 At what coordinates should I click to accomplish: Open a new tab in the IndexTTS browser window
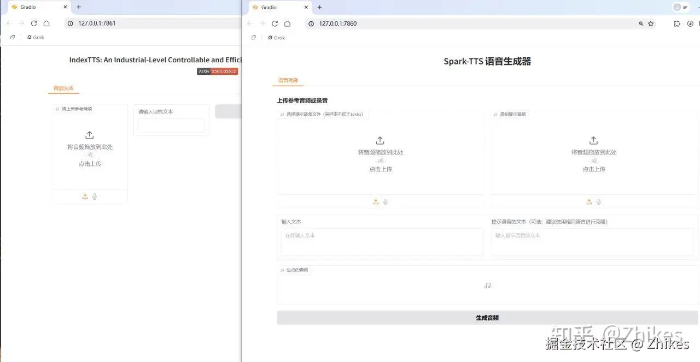[x=79, y=7]
